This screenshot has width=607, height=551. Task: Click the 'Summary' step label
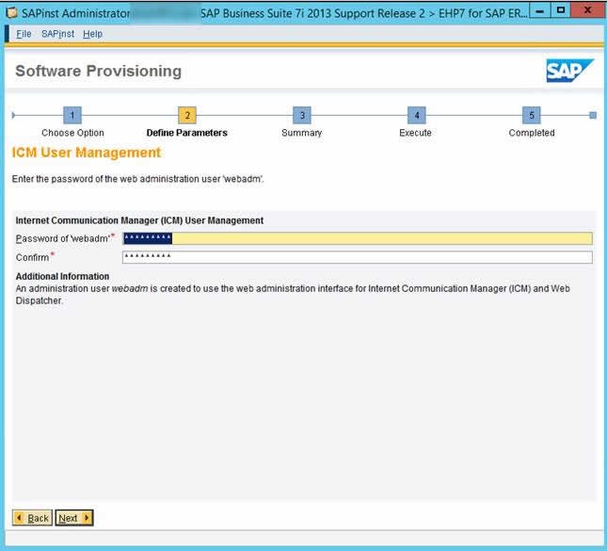301,133
